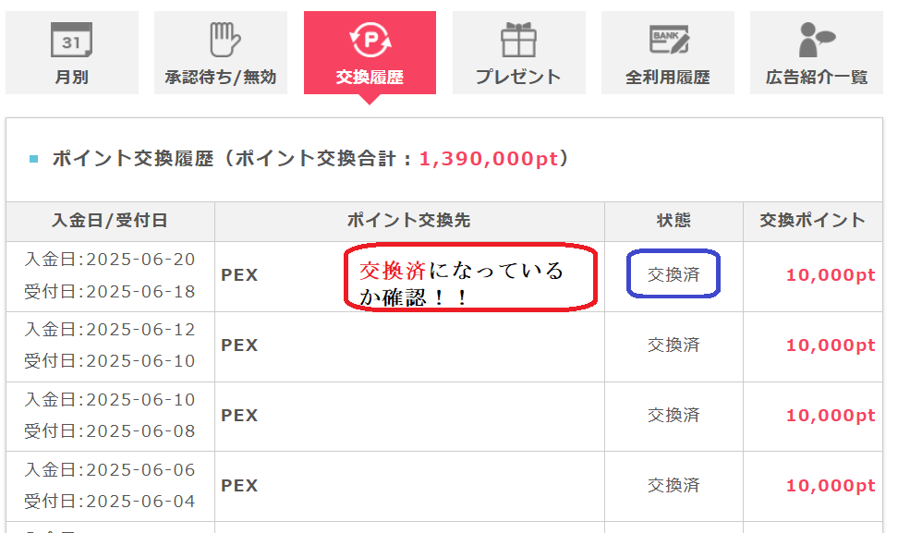Image resolution: width=898 pixels, height=533 pixels.
Task: Go to the プレゼント tab
Action: click(x=518, y=77)
